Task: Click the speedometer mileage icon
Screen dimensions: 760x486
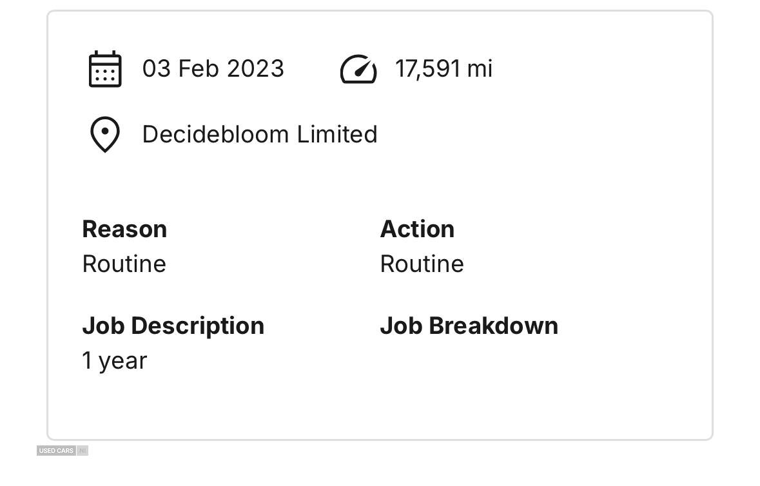Action: [x=358, y=69]
